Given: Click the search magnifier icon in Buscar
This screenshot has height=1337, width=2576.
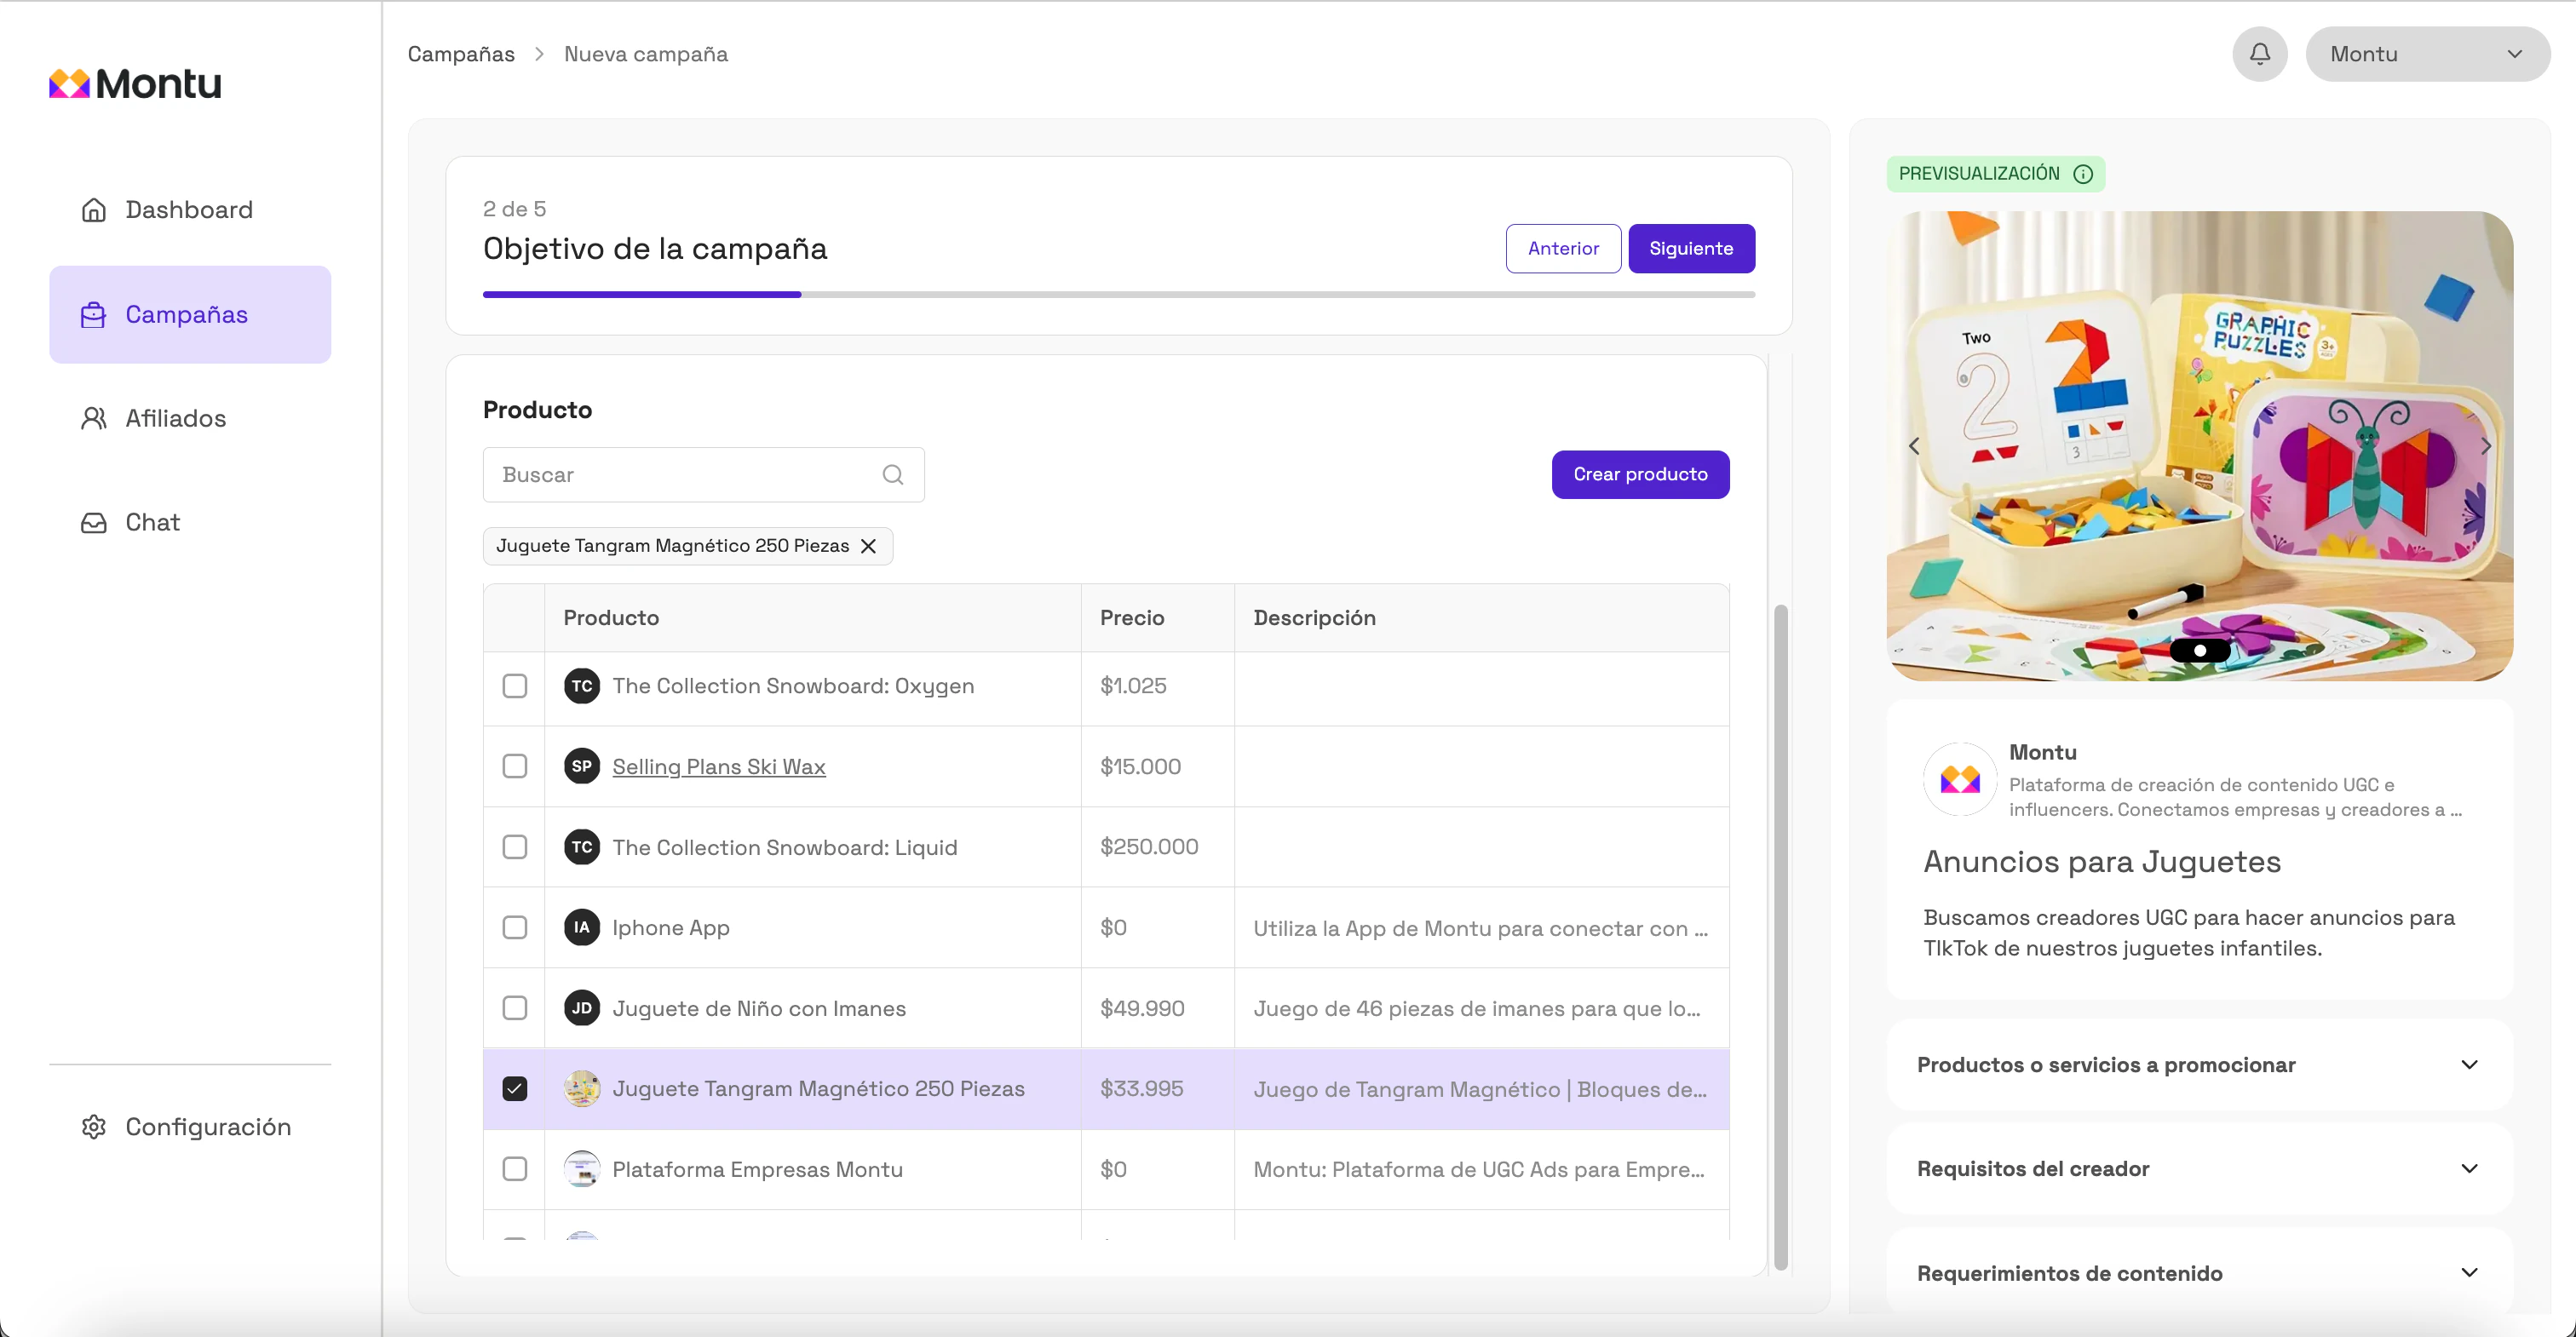Looking at the screenshot, I should (x=893, y=475).
